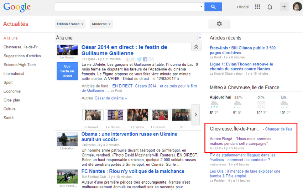Open FC Nantes Riou headline
The width and height of the screenshot is (303, 190).
[x=133, y=171]
